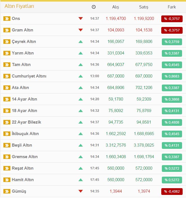
Task: Click the gold icon beside Cumhuriyet Altını
Action: 7,76
